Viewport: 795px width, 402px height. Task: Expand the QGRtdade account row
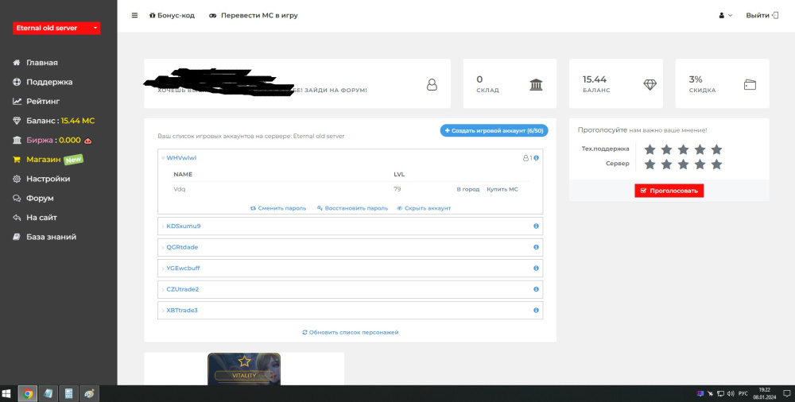(182, 247)
